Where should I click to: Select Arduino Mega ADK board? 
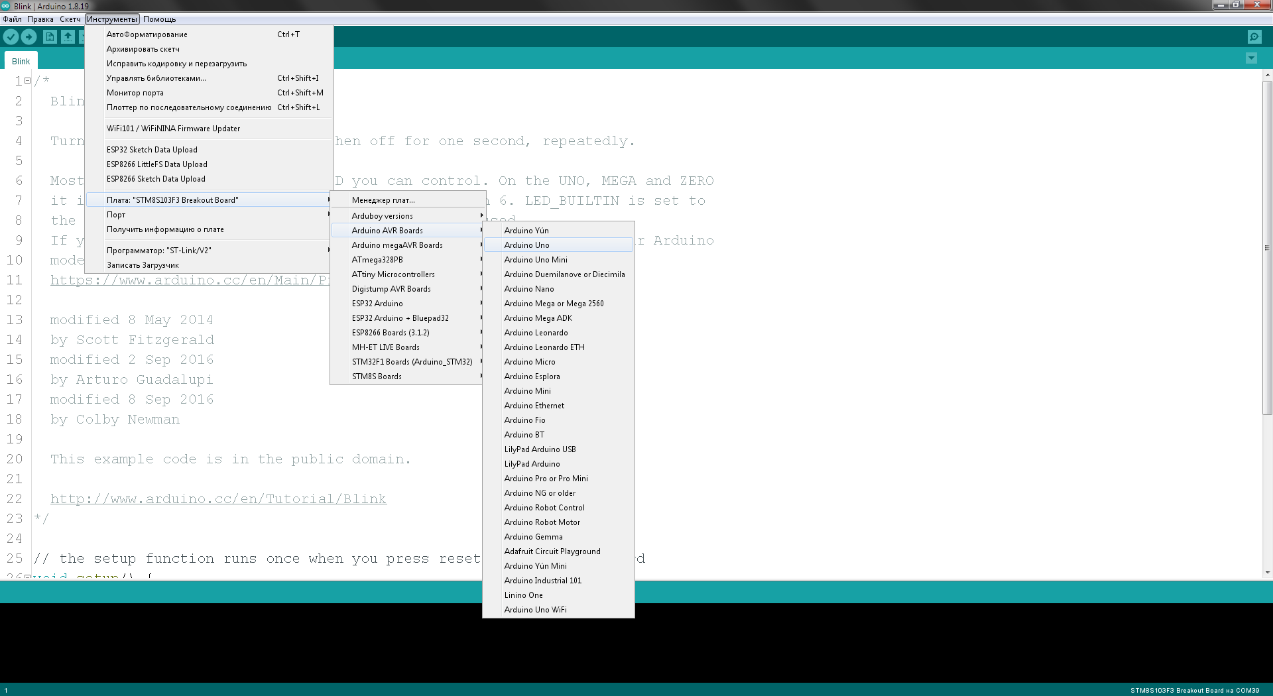(558, 318)
